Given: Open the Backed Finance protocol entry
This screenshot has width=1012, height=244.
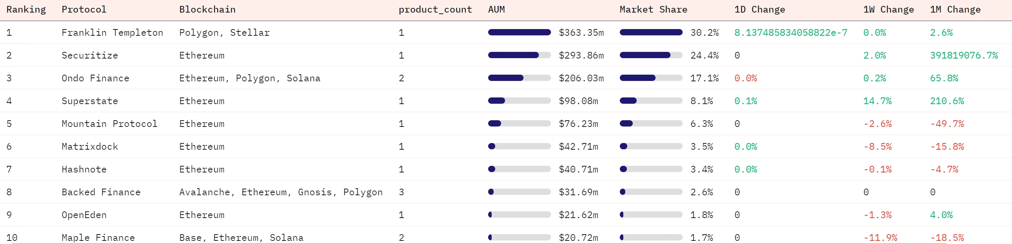Looking at the screenshot, I should click(101, 192).
